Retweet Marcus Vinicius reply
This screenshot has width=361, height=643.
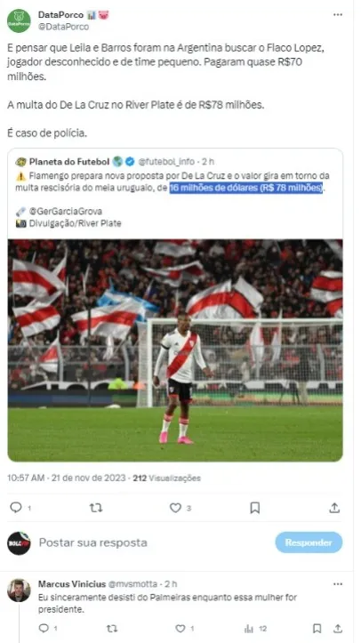[x=111, y=628]
